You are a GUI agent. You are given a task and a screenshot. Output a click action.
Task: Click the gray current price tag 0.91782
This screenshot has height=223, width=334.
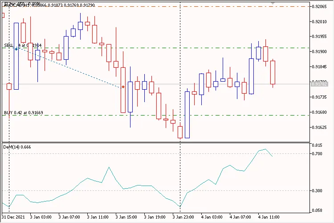(319, 84)
